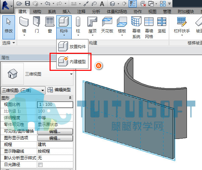The width and height of the screenshot is (202, 170).
Task: Expand the 栏杆扶手 dropdown arrow
Action: coord(182,35)
